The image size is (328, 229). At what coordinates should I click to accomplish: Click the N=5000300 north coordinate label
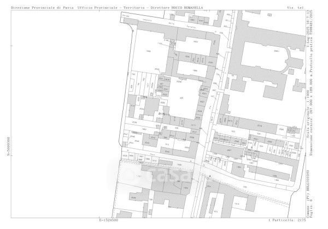(8, 147)
